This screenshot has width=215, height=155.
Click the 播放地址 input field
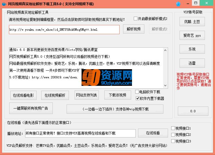click(80, 133)
